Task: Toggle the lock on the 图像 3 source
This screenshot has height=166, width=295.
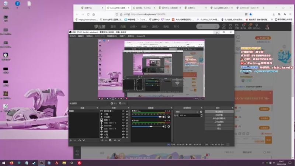Action: tap(127, 120)
